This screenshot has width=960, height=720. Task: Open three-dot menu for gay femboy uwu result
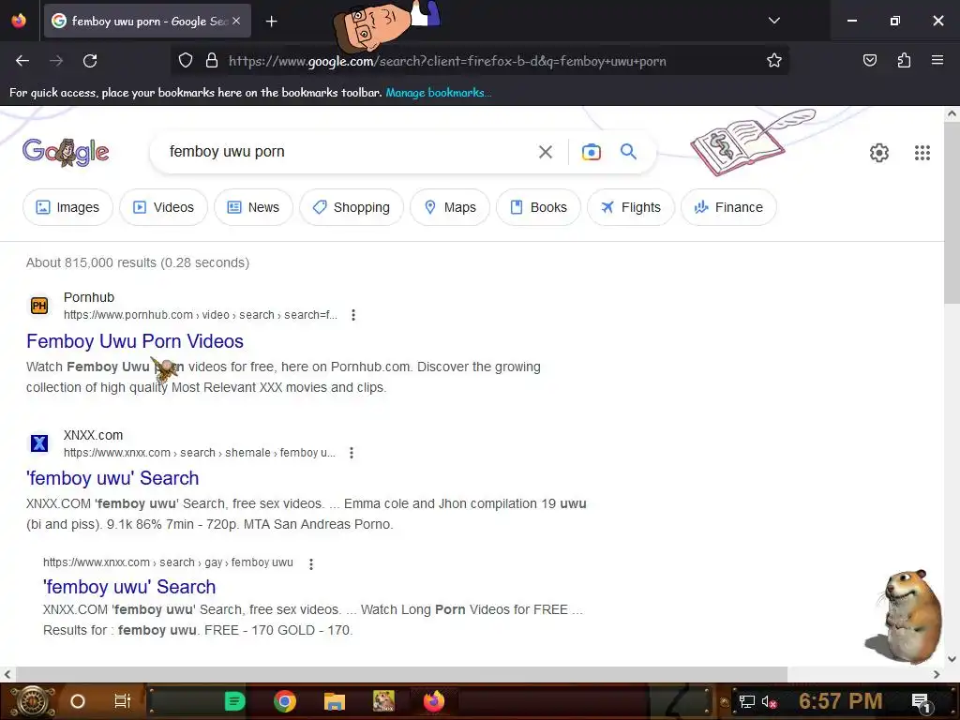point(311,563)
